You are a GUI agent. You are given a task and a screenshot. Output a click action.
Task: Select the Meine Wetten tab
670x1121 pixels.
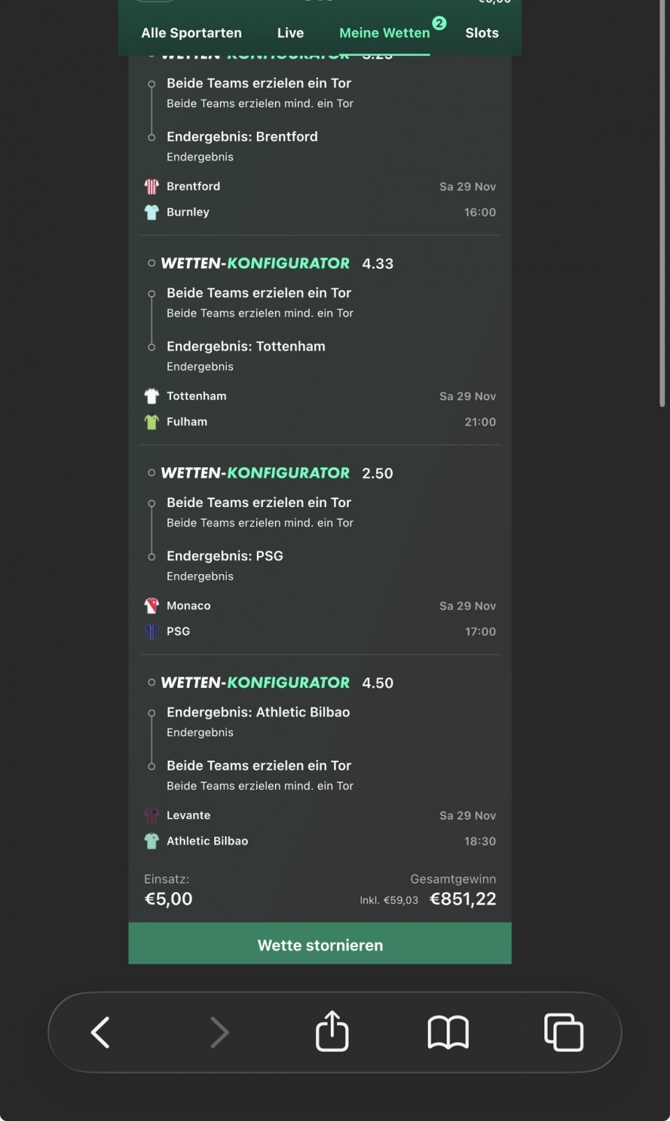385,33
